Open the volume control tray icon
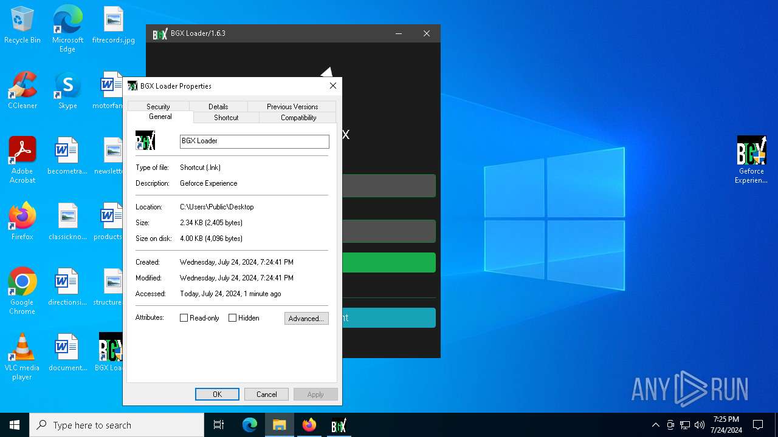Image resolution: width=778 pixels, height=437 pixels. 700,425
